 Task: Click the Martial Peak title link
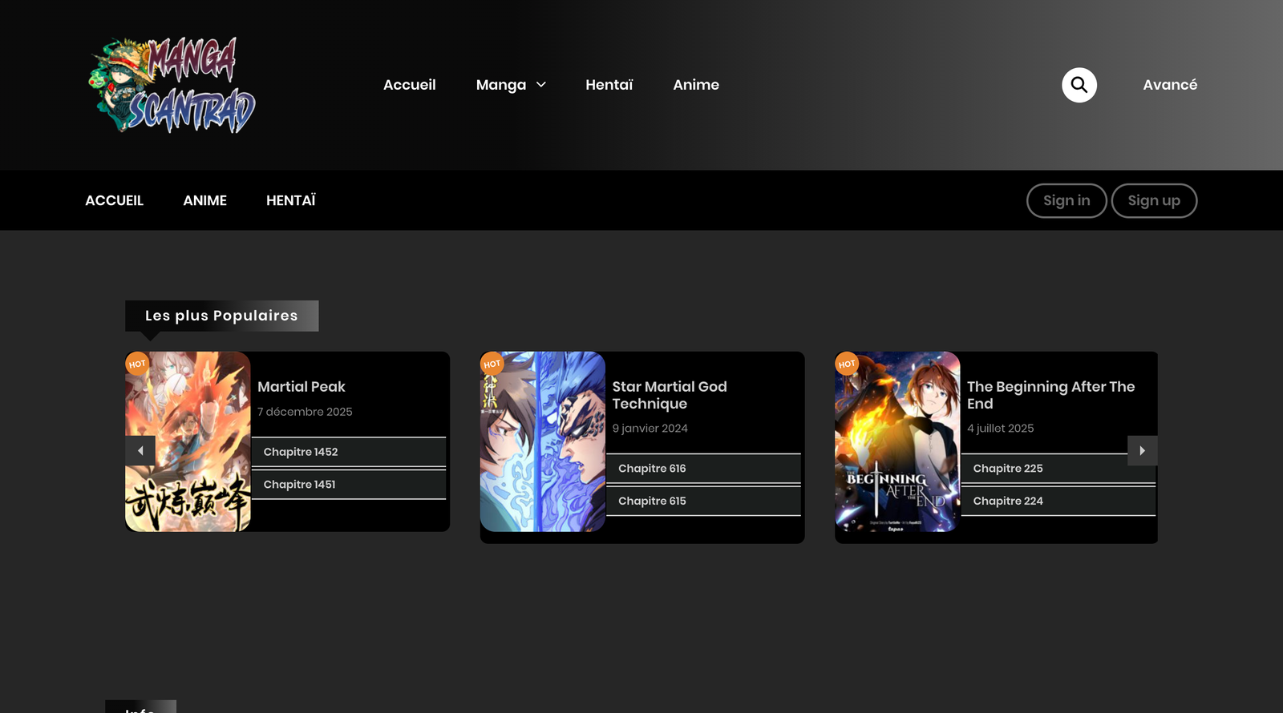pyautogui.click(x=301, y=387)
